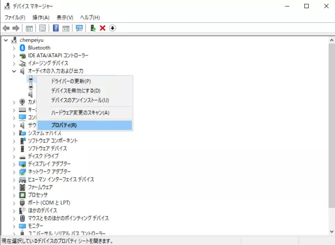
Task: Click the camera category icon
Action: point(22,102)
